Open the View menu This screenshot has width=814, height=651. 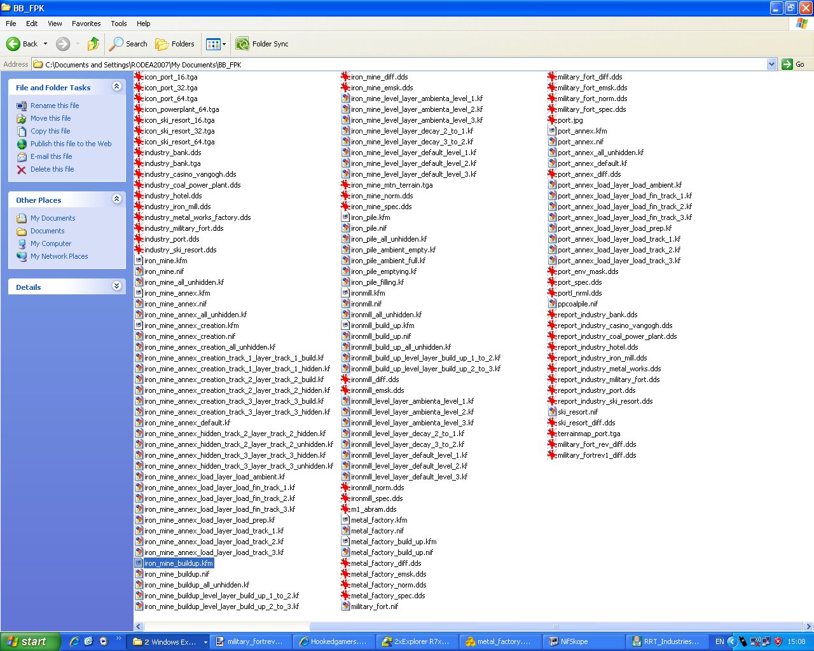(x=55, y=24)
